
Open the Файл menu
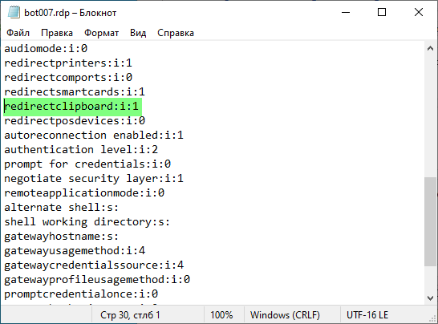tap(18, 33)
